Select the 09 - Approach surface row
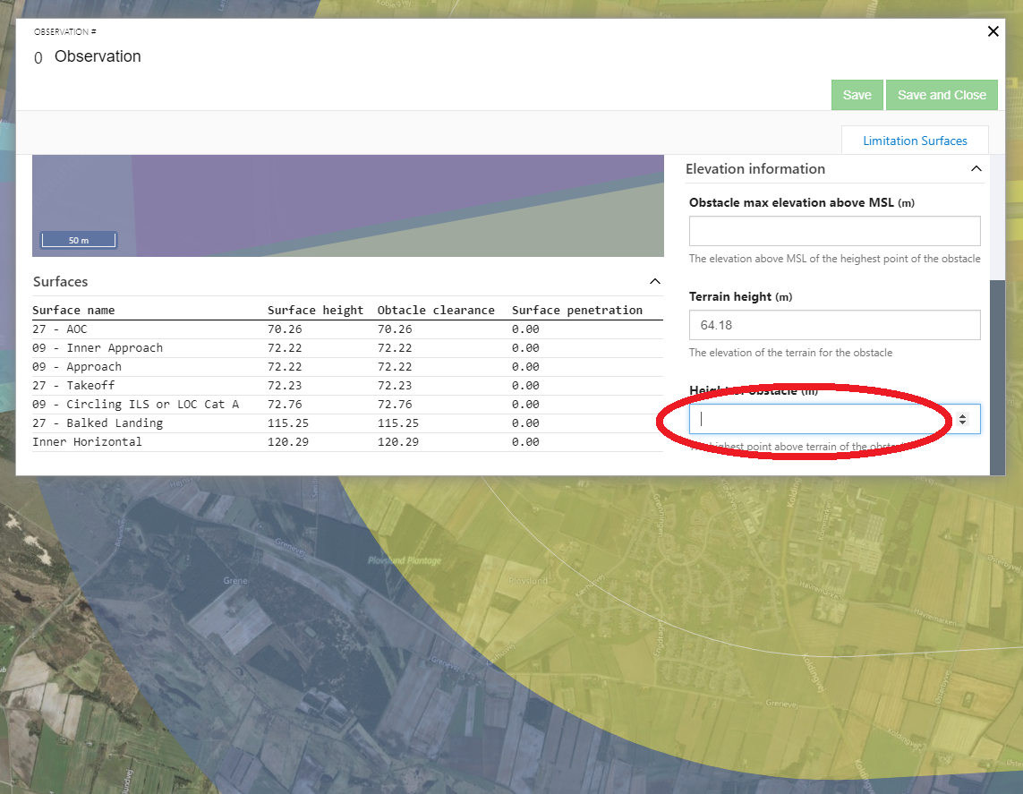1023x794 pixels. [x=348, y=367]
